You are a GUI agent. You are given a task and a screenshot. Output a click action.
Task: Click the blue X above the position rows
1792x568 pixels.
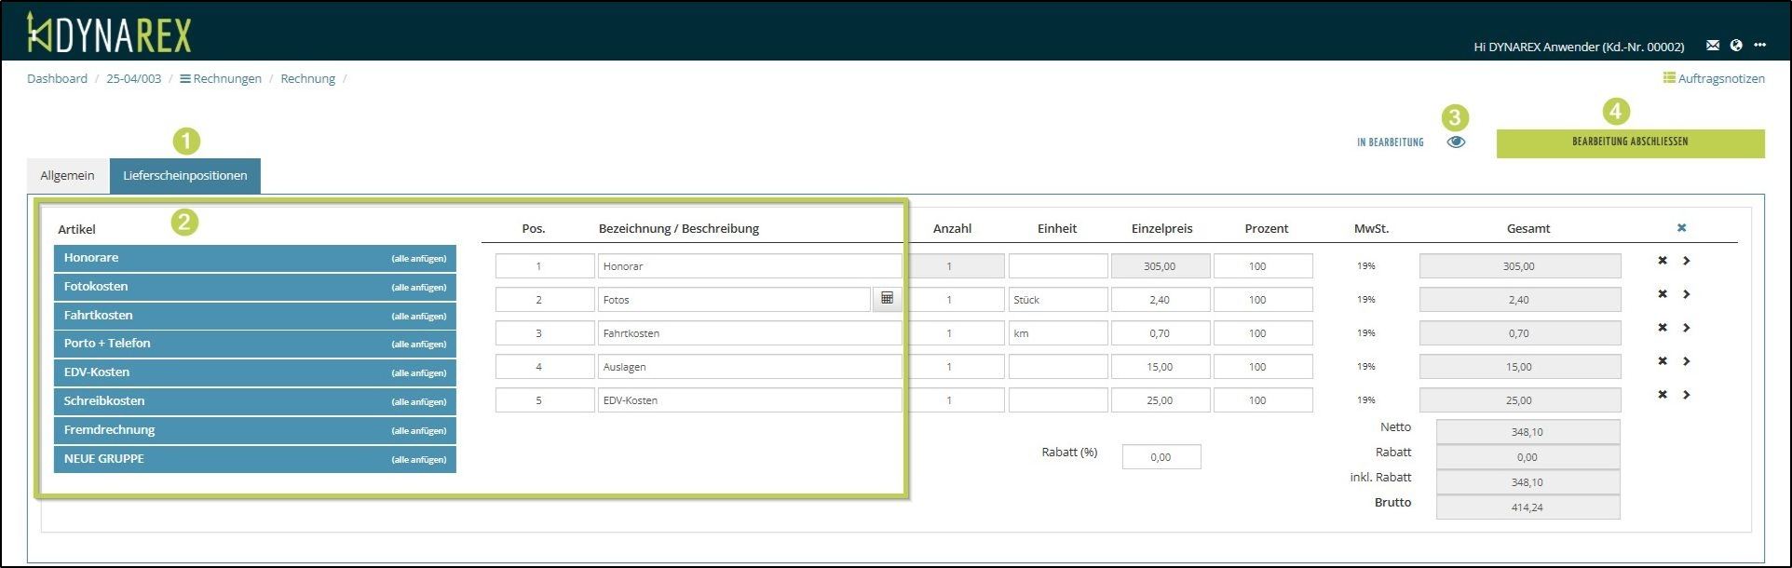point(1681,228)
